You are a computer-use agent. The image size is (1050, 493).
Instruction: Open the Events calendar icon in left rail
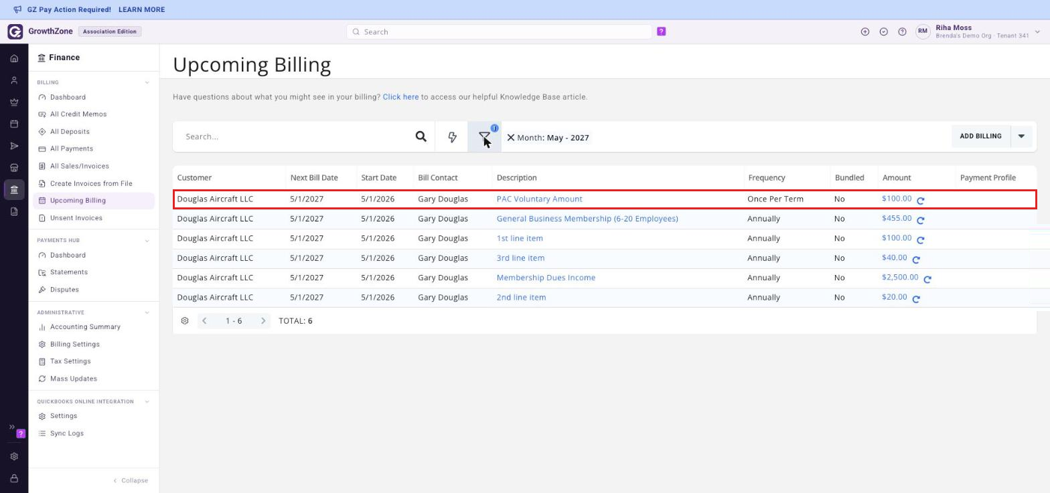14,124
